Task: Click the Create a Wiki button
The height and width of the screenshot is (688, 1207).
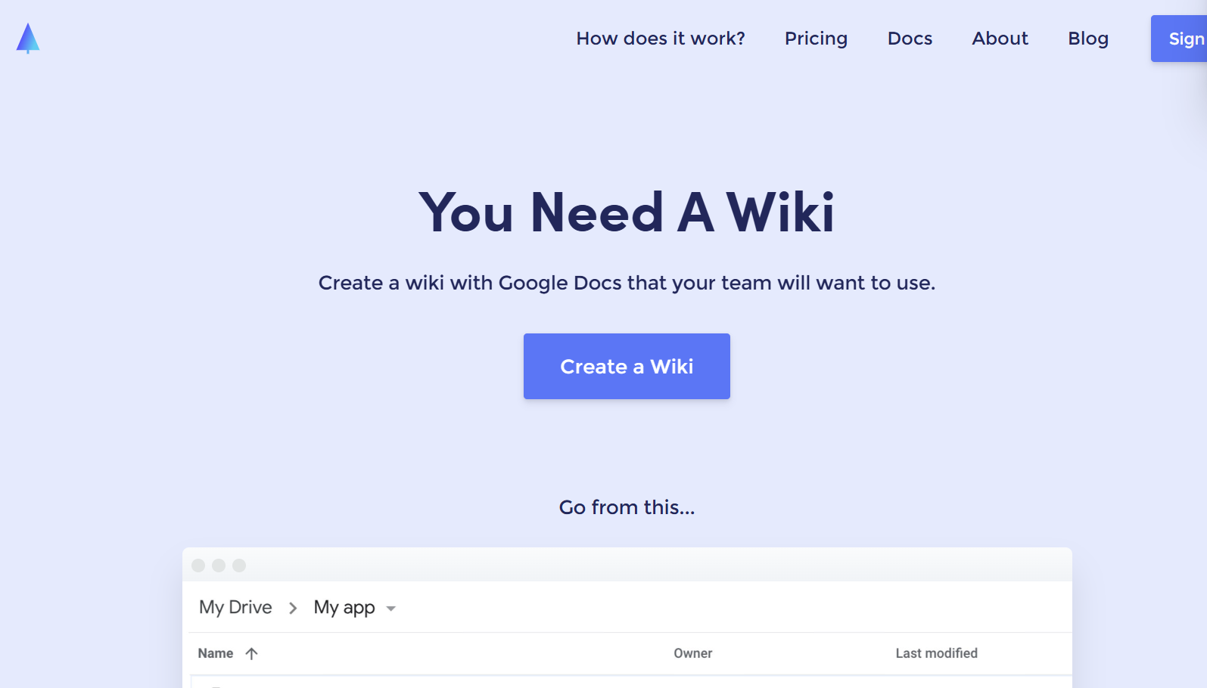Action: pyautogui.click(x=627, y=366)
